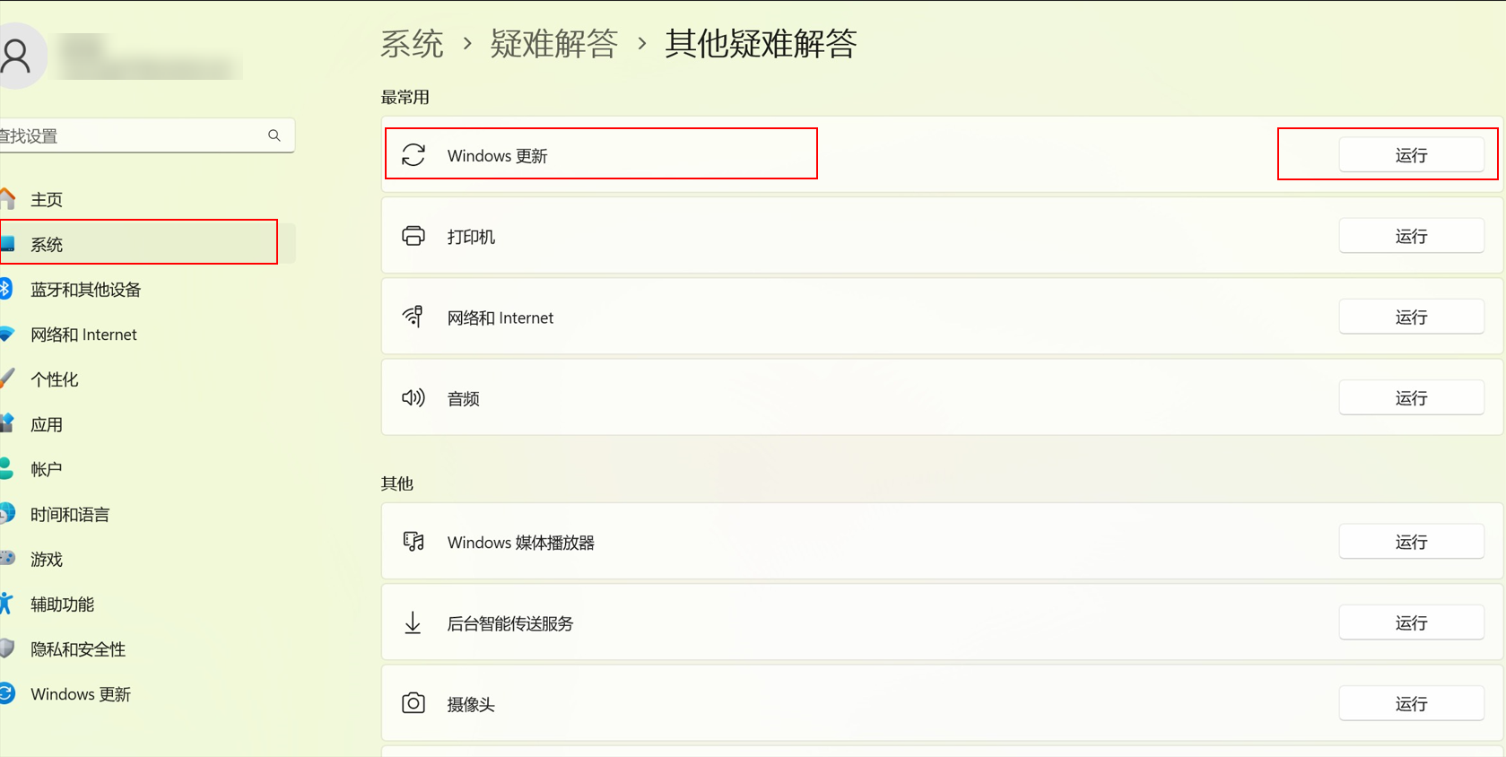
Task: Run the 音频 troubleshooter
Action: [1411, 397]
